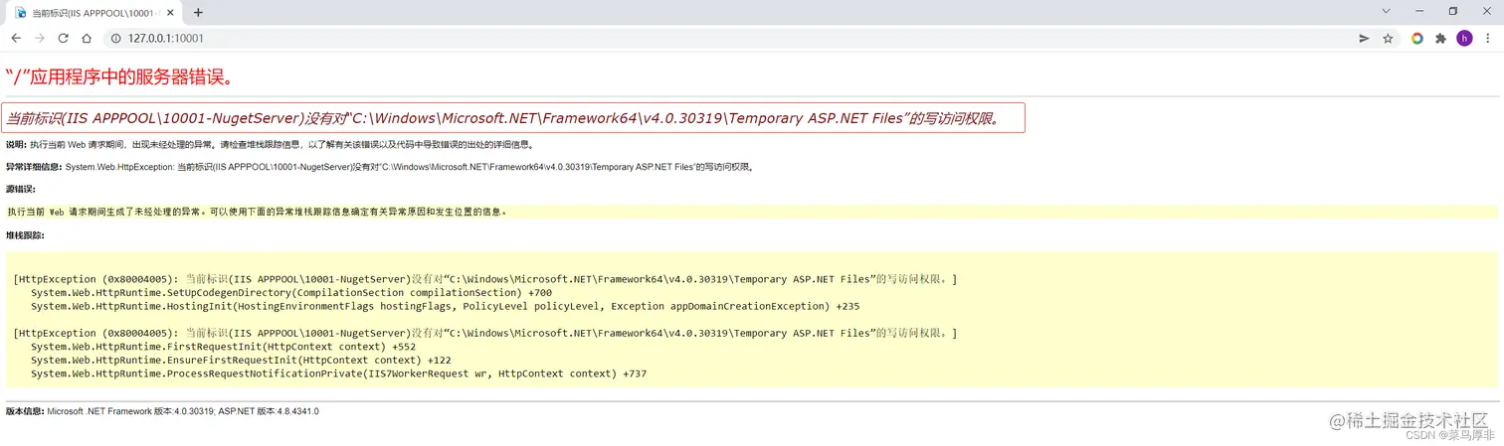Close the IIS APPPOOL error tab

pyautogui.click(x=171, y=13)
